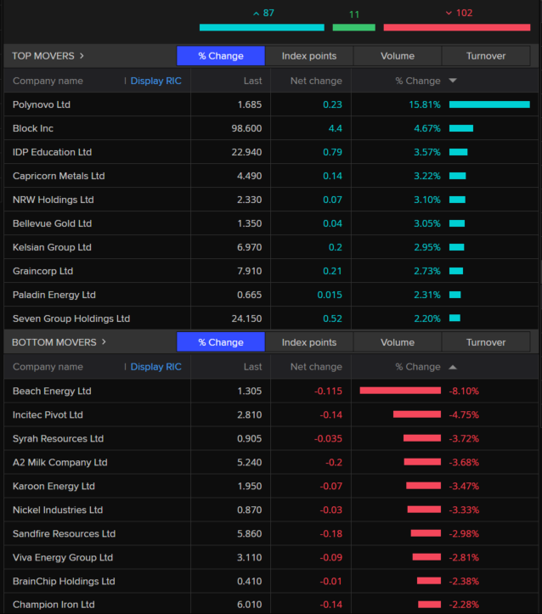542x614 pixels.
Task: Switch Bottom Movers to Index points tab
Action: [309, 342]
